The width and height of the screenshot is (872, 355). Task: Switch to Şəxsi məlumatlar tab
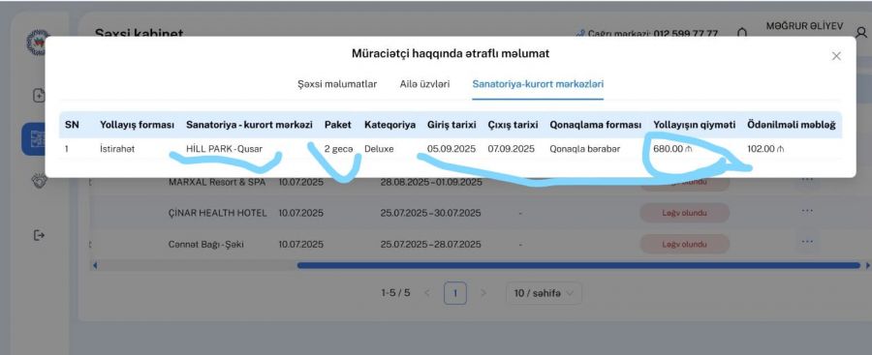336,84
